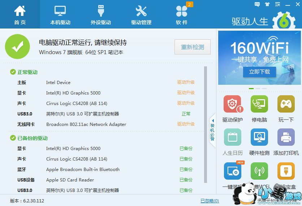Click the 重新检测 re-detect button
This screenshot has height=206, width=302.
coord(192,47)
